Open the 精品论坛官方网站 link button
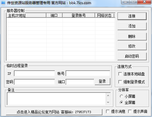 (54, 112)
